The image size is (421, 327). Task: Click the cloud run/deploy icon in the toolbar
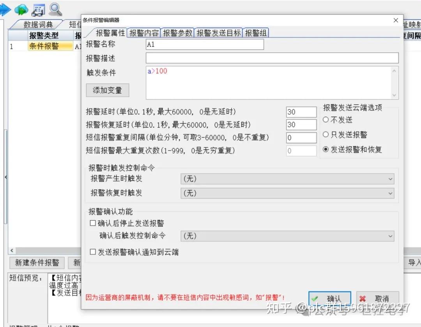point(21,10)
